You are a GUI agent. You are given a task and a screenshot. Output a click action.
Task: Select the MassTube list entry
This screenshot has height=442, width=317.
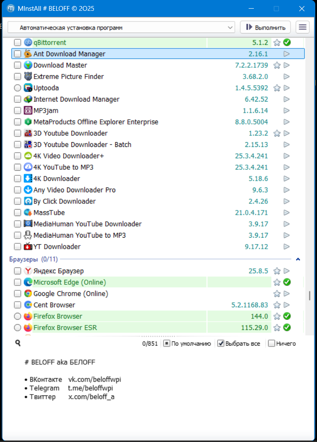click(49, 213)
